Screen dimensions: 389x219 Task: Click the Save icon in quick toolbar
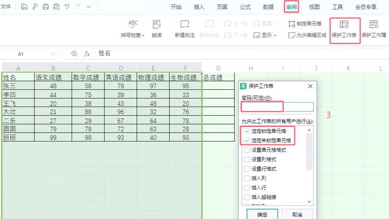(x=24, y=7)
